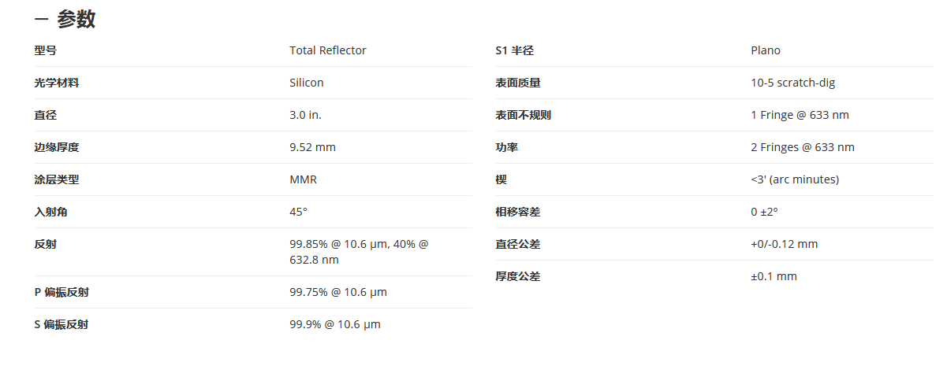Click the Plano S1 radius value
This screenshot has height=377, width=947.
point(766,50)
